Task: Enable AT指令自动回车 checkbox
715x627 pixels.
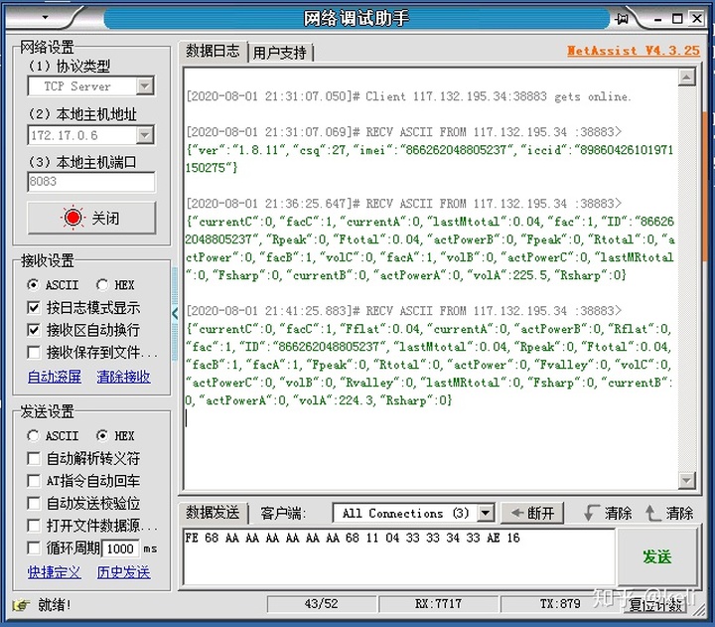Action: pyautogui.click(x=34, y=481)
